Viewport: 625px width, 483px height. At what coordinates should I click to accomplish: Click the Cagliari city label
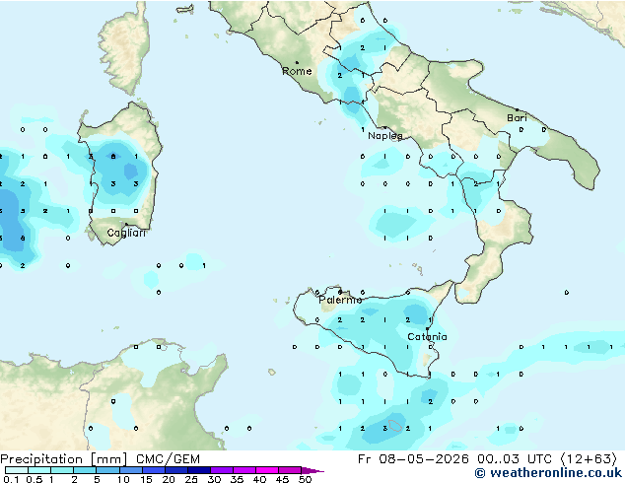click(x=126, y=233)
